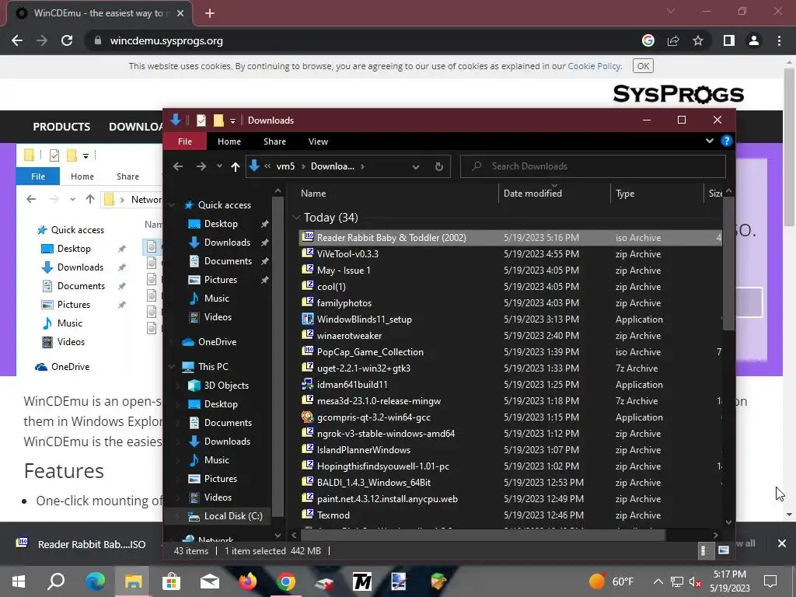Select BALDI_1.4.3_Windows_64Bit file name
This screenshot has width=796, height=597.
(374, 482)
